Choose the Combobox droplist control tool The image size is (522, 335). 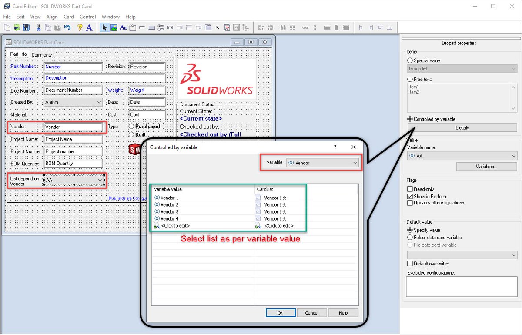(x=180, y=27)
